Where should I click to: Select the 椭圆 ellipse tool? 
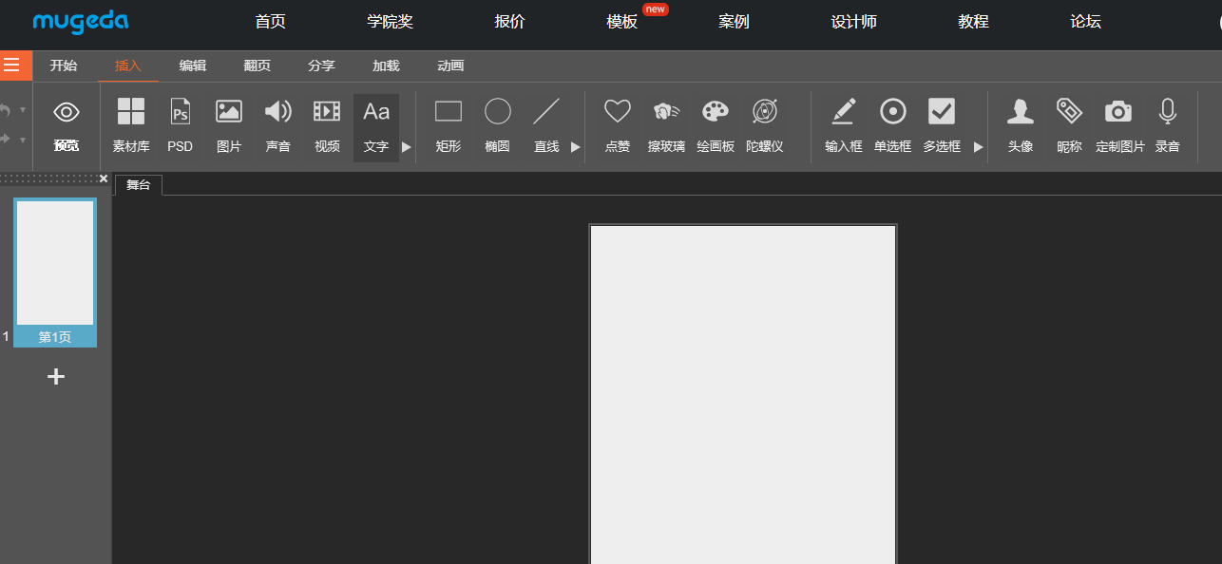pyautogui.click(x=498, y=127)
